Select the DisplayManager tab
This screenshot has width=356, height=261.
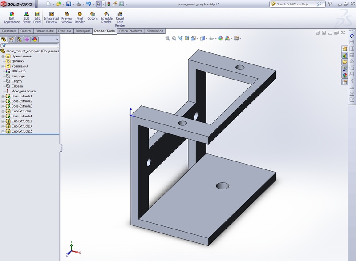tap(35, 40)
